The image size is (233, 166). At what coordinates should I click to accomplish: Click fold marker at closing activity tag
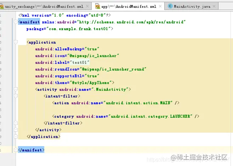pyautogui.click(x=16, y=130)
